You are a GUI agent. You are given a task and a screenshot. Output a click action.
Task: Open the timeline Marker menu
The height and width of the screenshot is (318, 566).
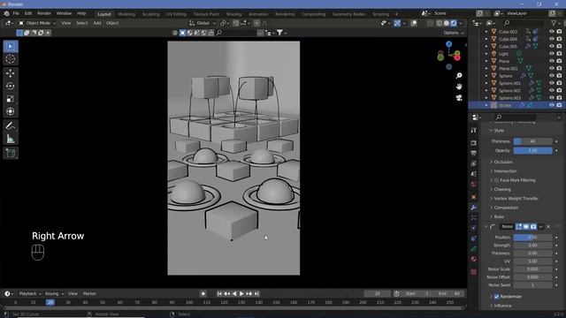[89, 293]
